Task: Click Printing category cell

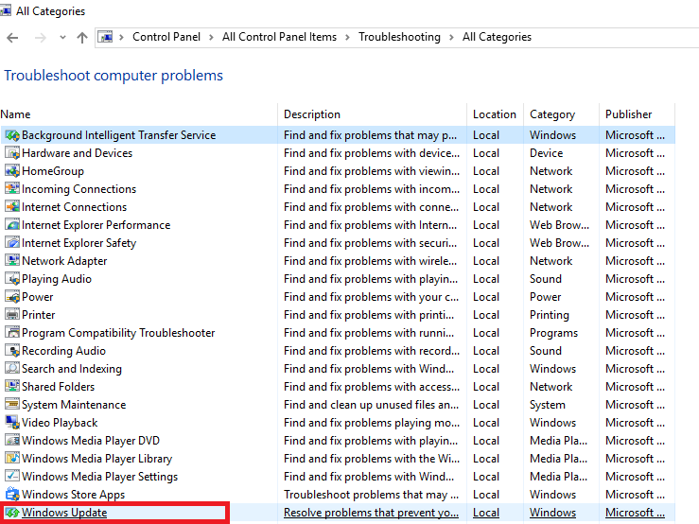Action: click(x=550, y=314)
